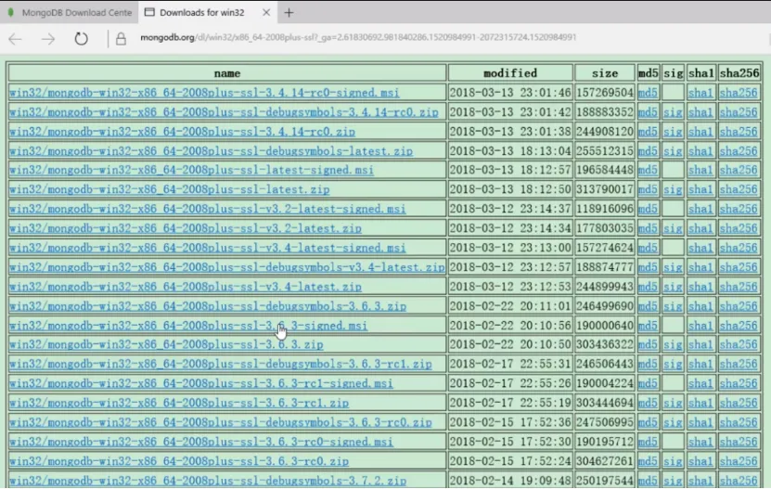Viewport: 771px width, 489px height.
Task: Open ssl-3.6.3-rc0.zip link
Action: (179, 461)
